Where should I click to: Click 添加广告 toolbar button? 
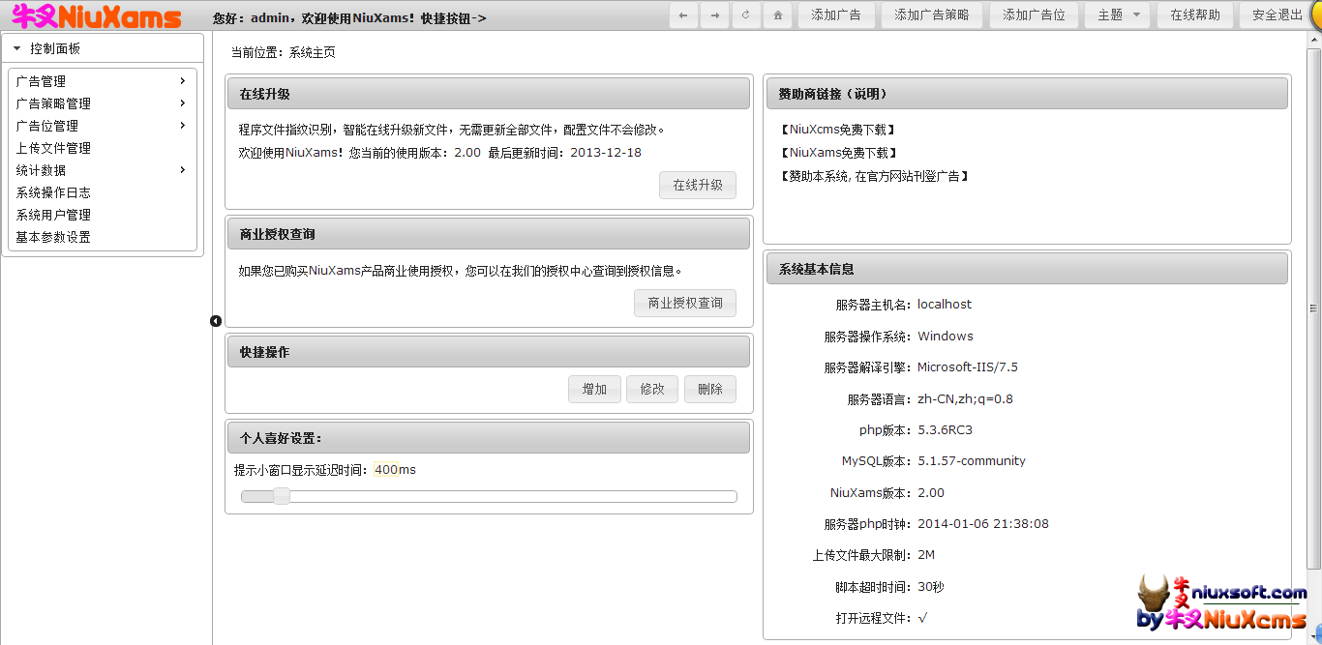[836, 15]
